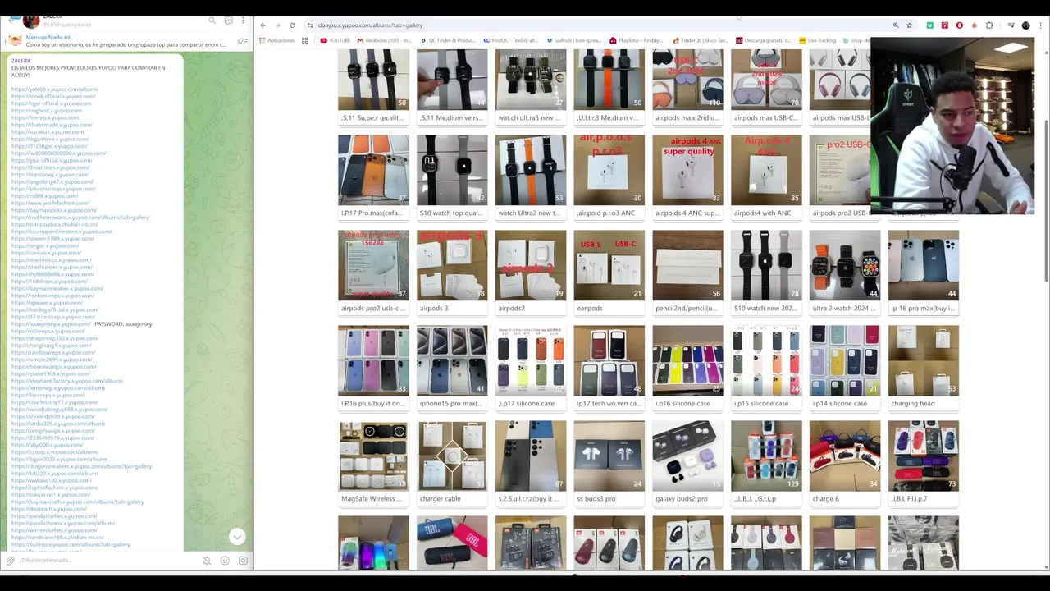Open the yolo66.x.yupoo.com link
1050x591 pixels.
coord(55,89)
